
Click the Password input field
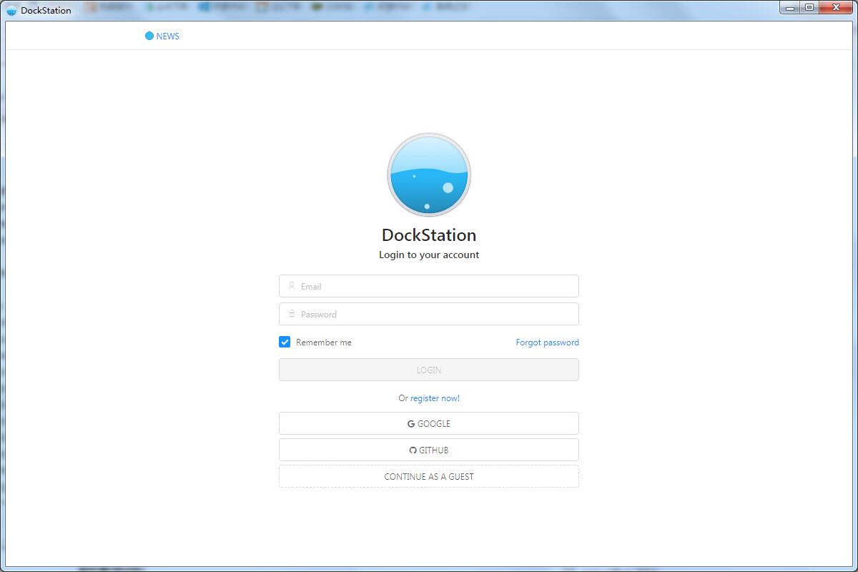pyautogui.click(x=428, y=313)
